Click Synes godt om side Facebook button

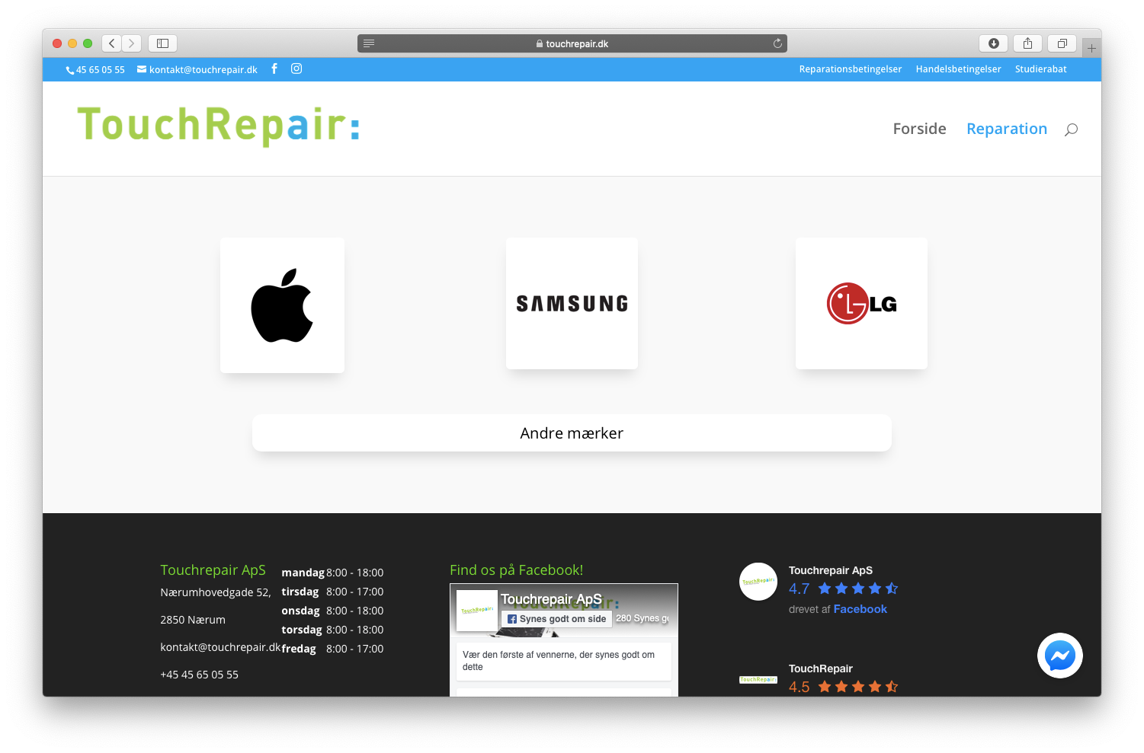pyautogui.click(x=556, y=619)
